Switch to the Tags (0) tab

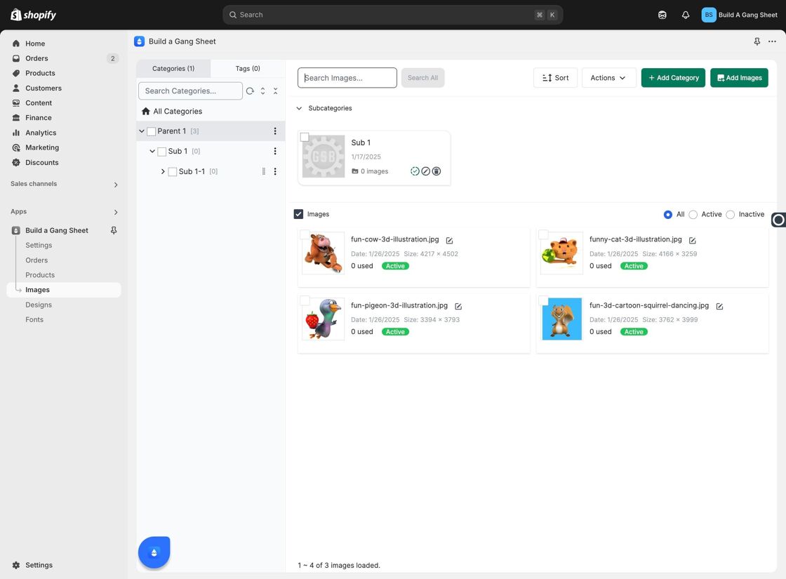248,69
